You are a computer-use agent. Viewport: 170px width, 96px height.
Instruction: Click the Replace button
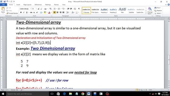click(158, 11)
